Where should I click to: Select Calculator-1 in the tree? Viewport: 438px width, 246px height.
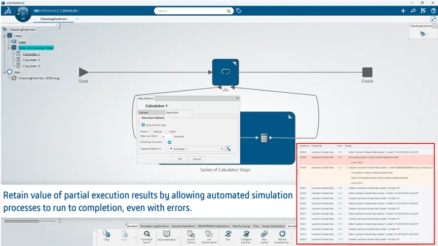(x=31, y=54)
